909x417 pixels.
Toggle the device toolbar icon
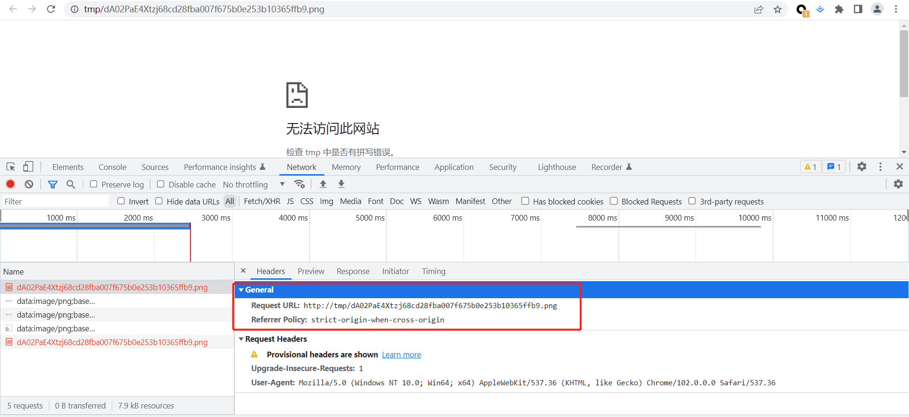(28, 167)
